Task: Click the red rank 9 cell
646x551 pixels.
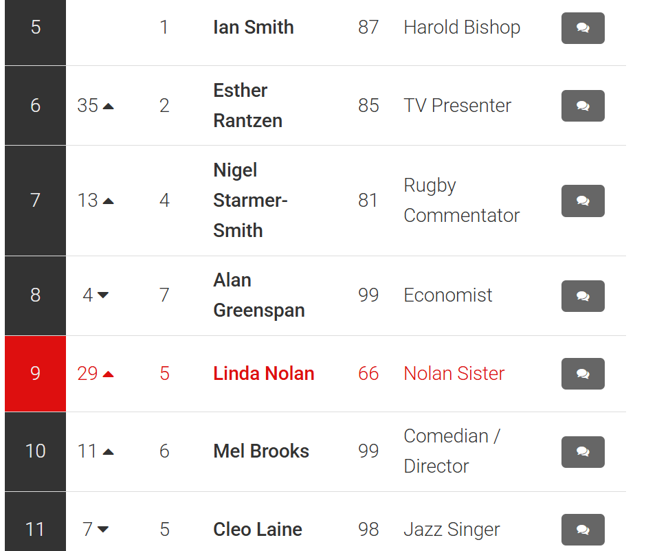Action: (35, 374)
